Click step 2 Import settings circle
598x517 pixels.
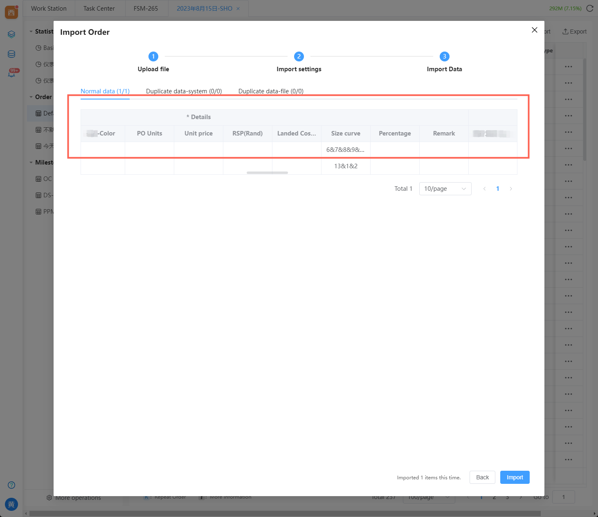click(x=299, y=56)
